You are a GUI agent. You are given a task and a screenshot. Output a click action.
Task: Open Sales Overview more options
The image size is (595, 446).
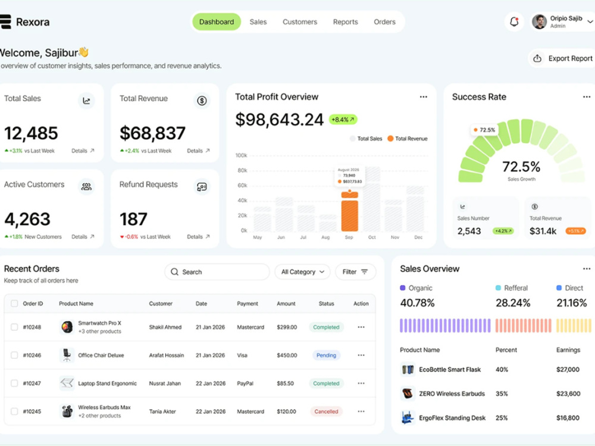pyautogui.click(x=587, y=269)
